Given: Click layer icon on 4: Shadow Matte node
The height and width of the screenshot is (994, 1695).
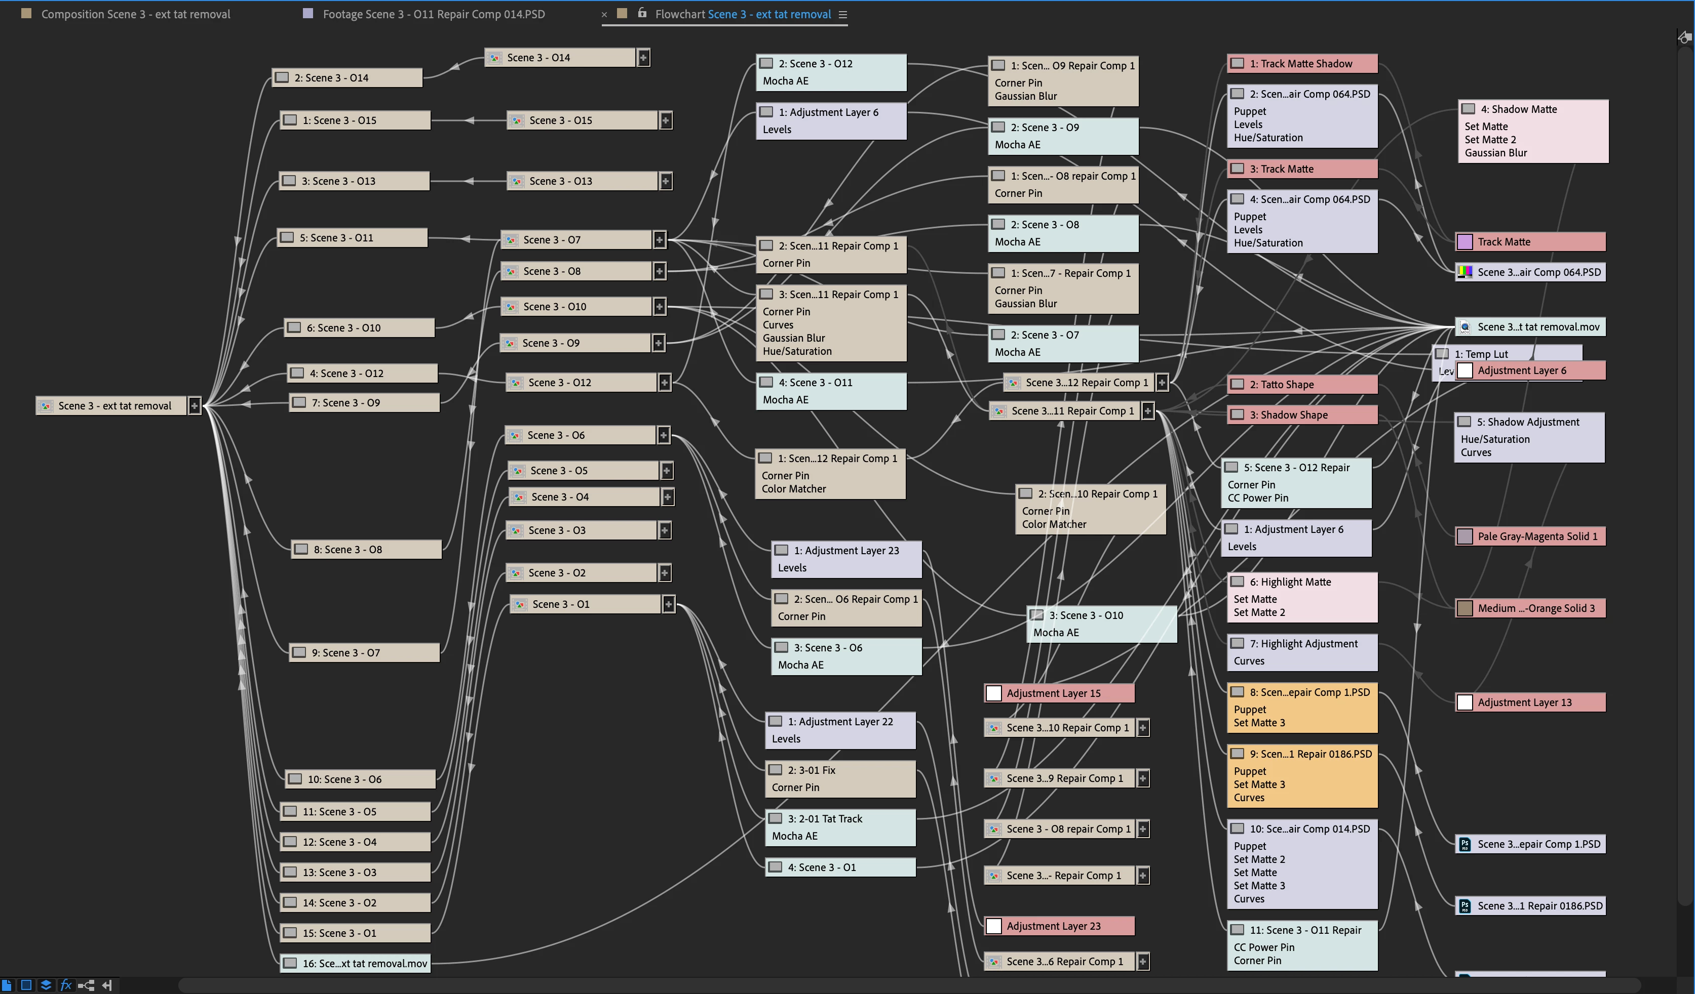Looking at the screenshot, I should pyautogui.click(x=1469, y=109).
